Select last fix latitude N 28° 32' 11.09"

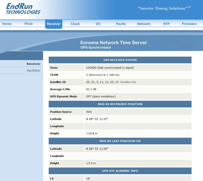[x=97, y=149]
